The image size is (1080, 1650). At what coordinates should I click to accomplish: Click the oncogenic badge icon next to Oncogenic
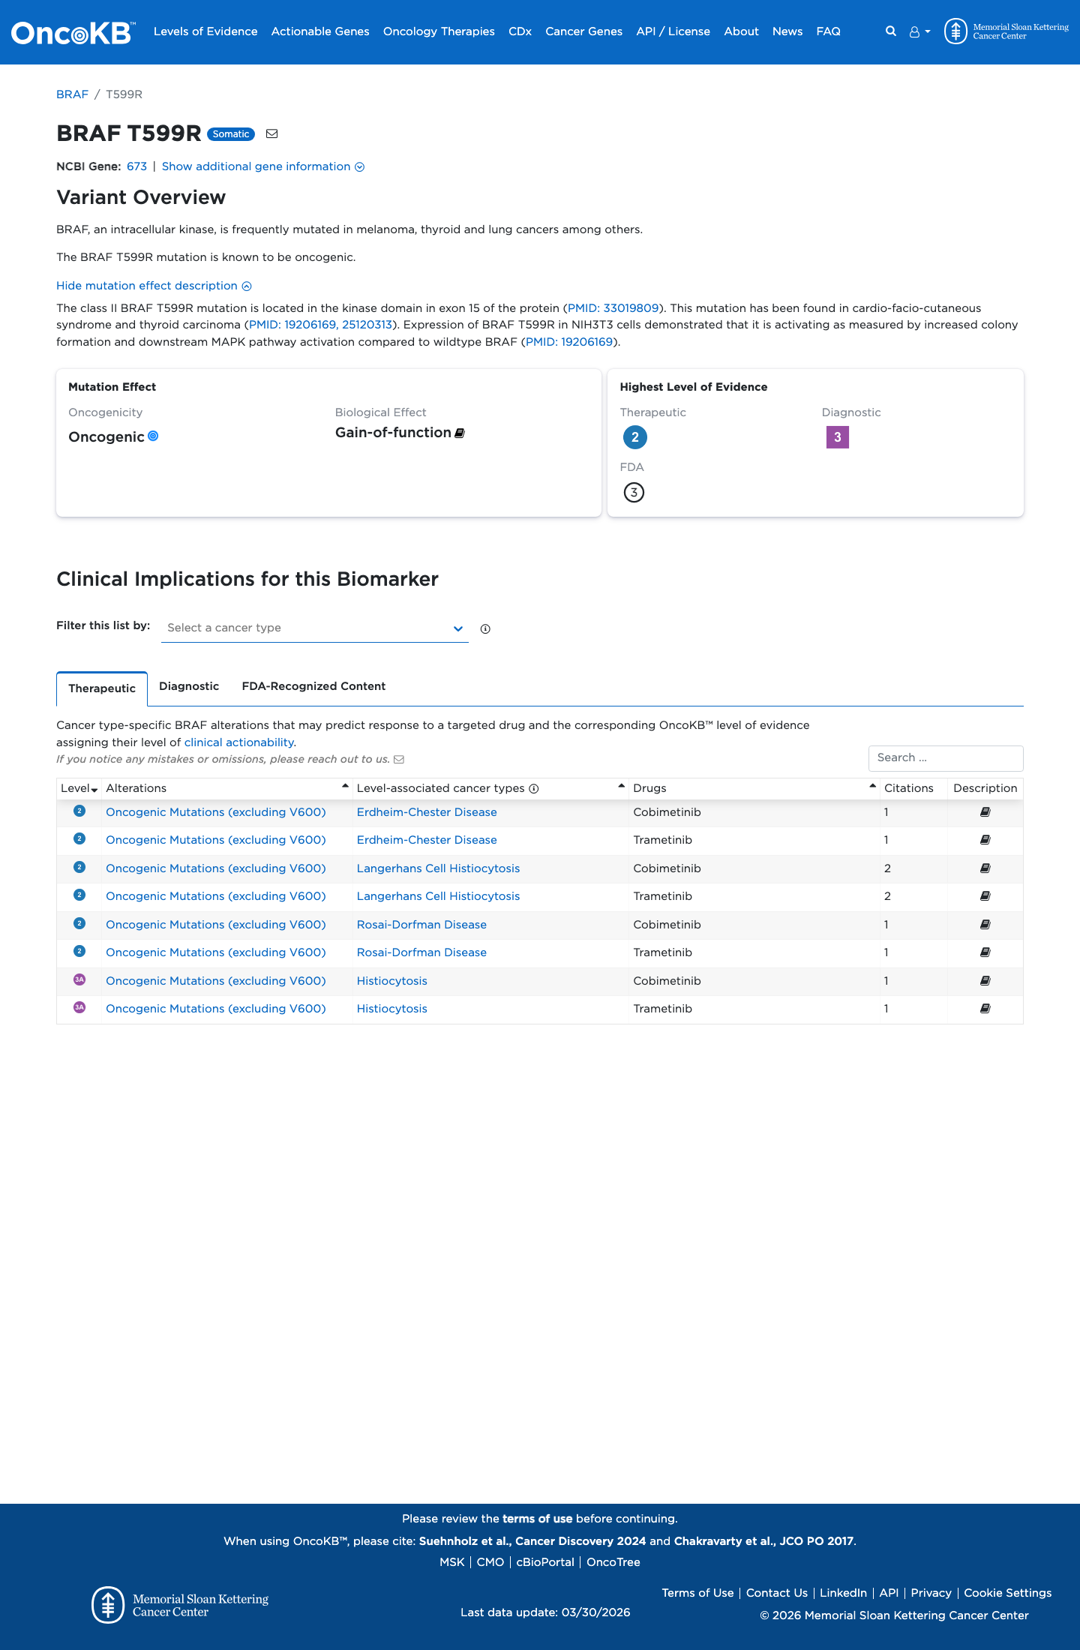tap(153, 436)
